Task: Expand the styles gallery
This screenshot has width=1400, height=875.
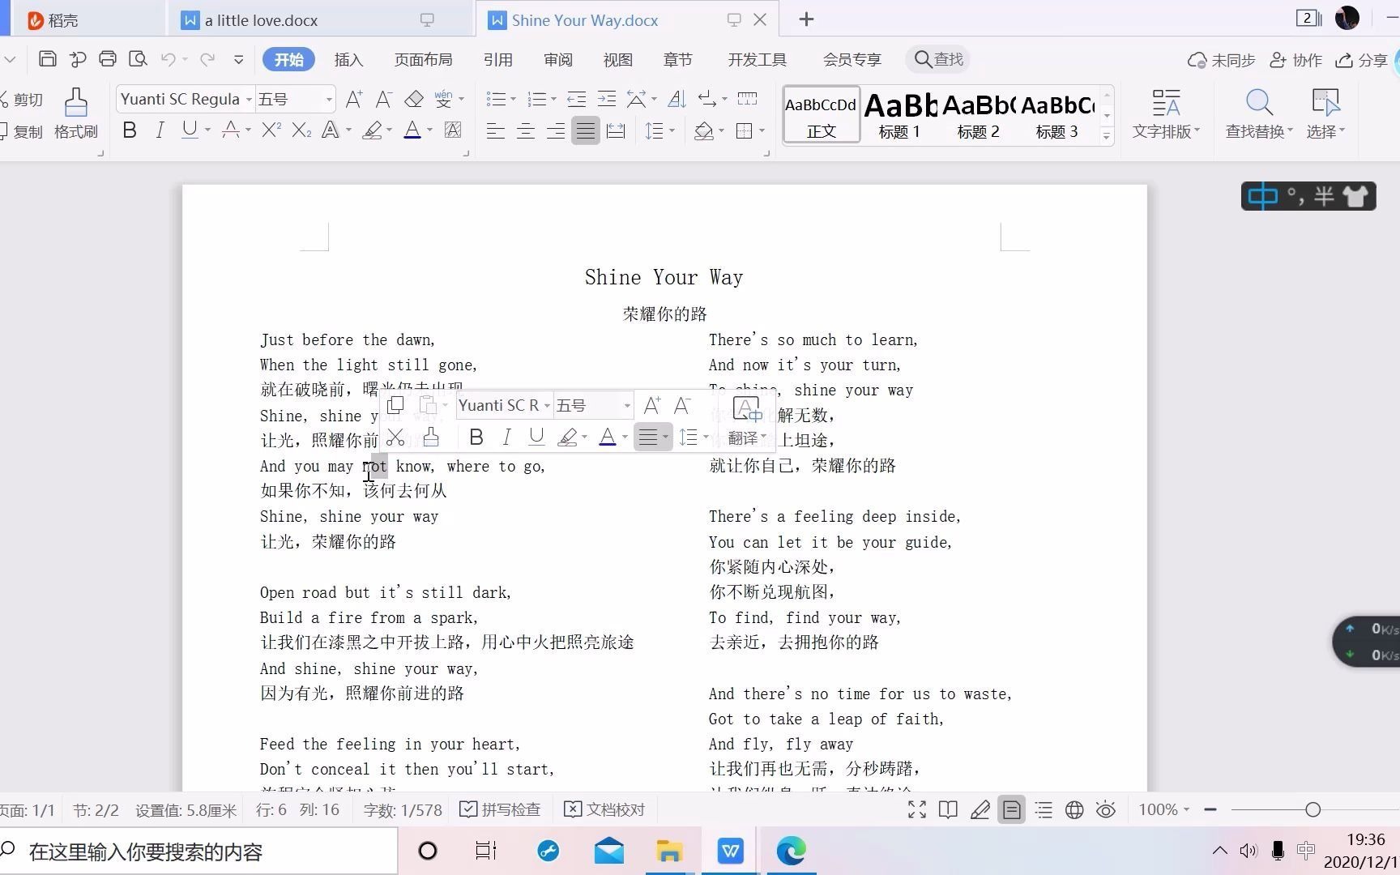Action: coord(1107,136)
